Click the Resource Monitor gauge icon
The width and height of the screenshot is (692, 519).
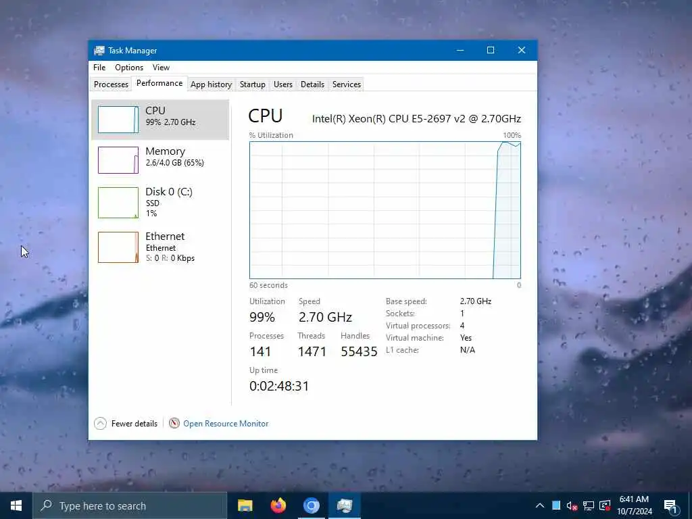[174, 423]
